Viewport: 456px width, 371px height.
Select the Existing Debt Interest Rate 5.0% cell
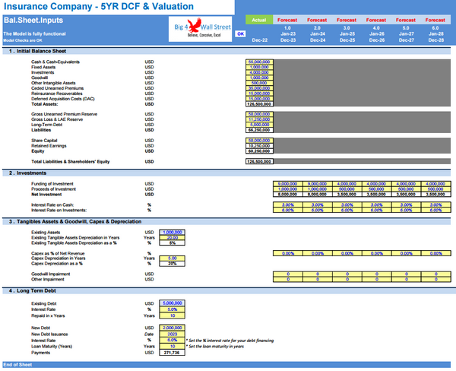click(x=173, y=309)
